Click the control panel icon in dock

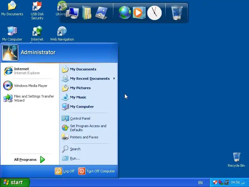tap(101, 13)
